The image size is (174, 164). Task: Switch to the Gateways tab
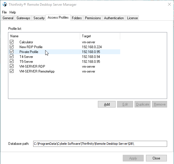[23, 18]
